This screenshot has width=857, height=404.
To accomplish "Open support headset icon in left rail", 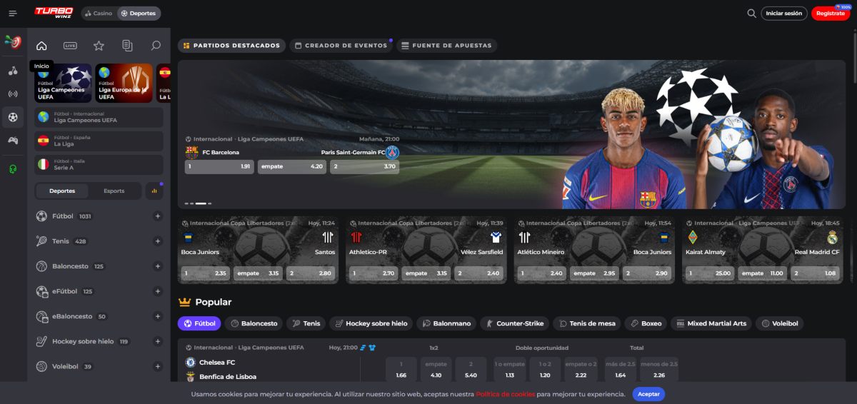I will (x=13, y=168).
